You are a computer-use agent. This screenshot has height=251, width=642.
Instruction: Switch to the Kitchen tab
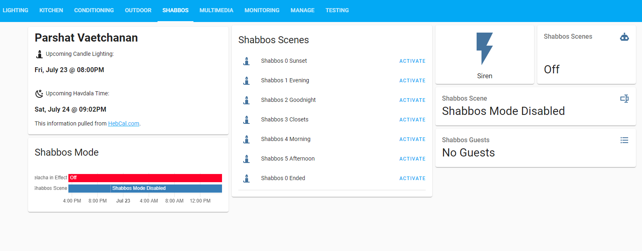pyautogui.click(x=51, y=10)
